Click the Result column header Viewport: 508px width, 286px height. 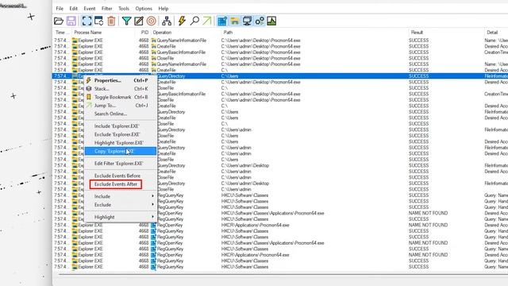(446, 33)
